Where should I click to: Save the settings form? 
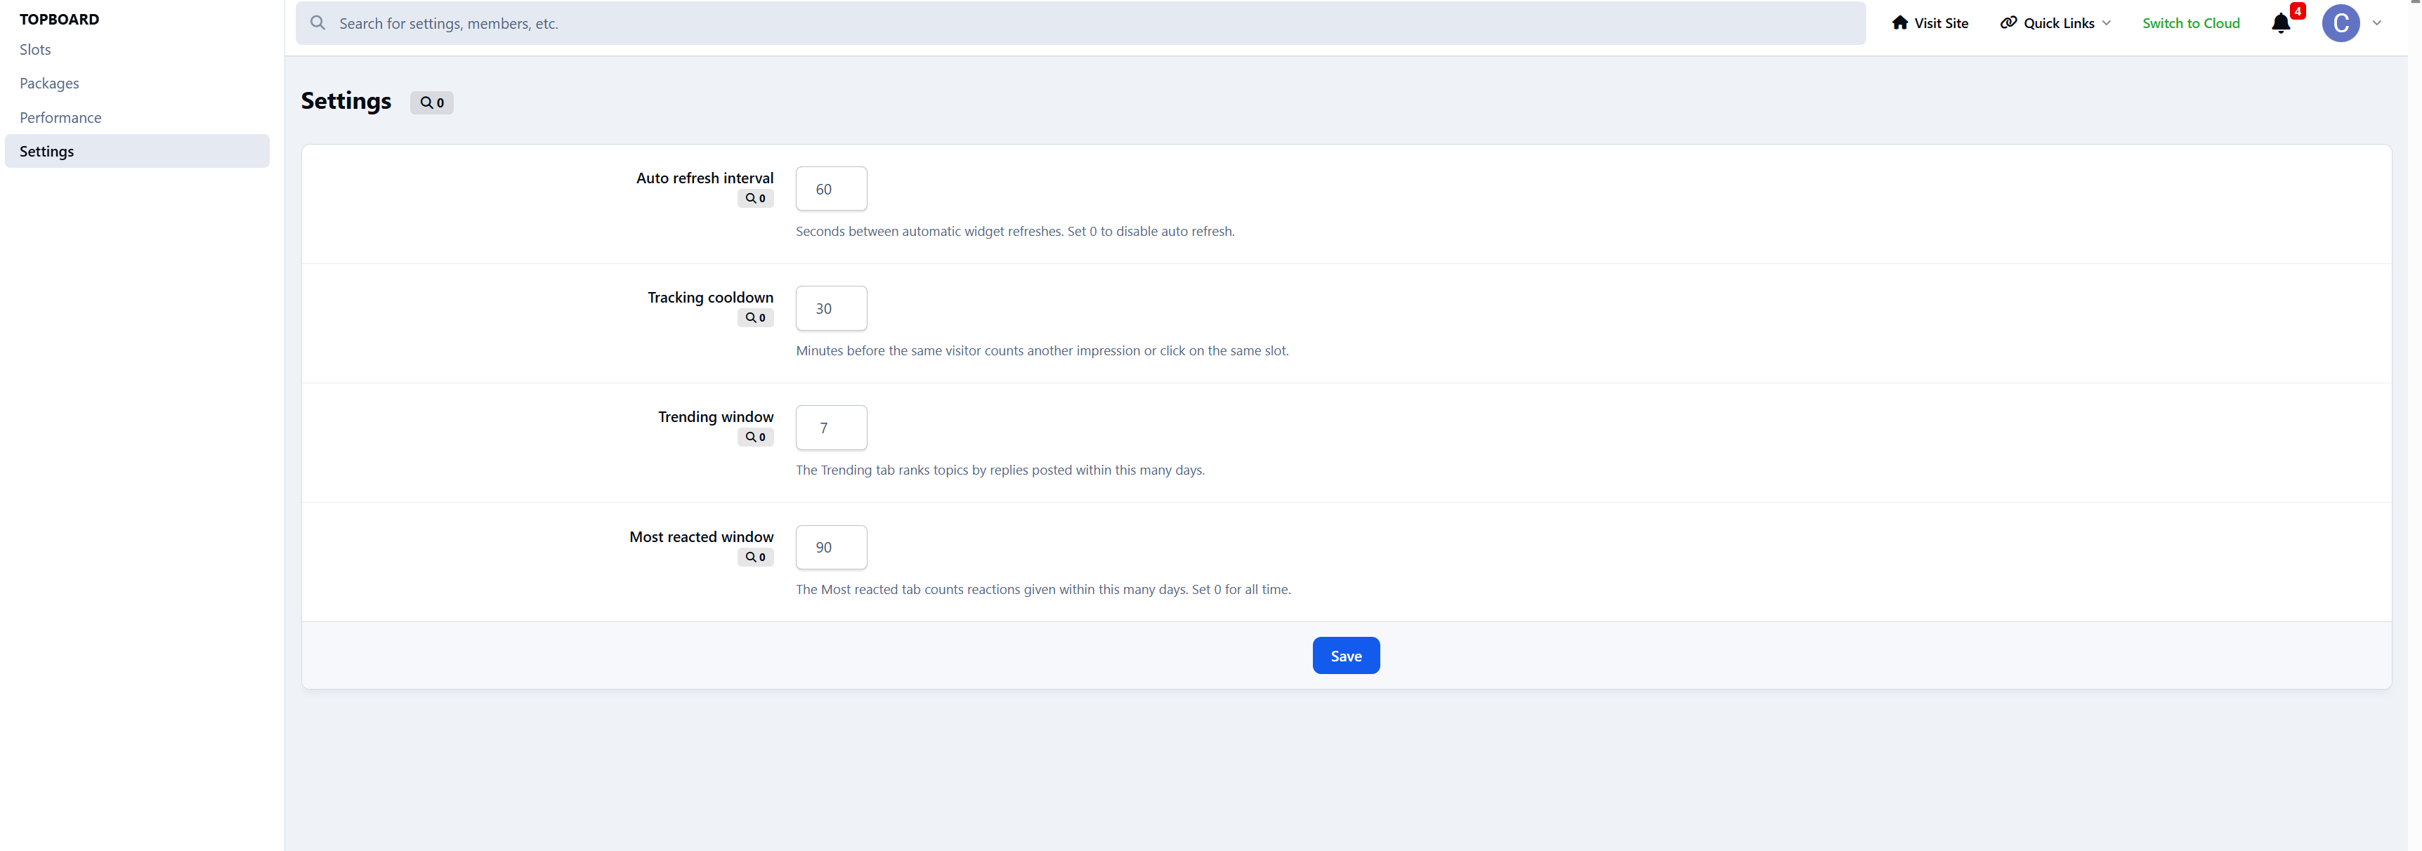[1345, 657]
